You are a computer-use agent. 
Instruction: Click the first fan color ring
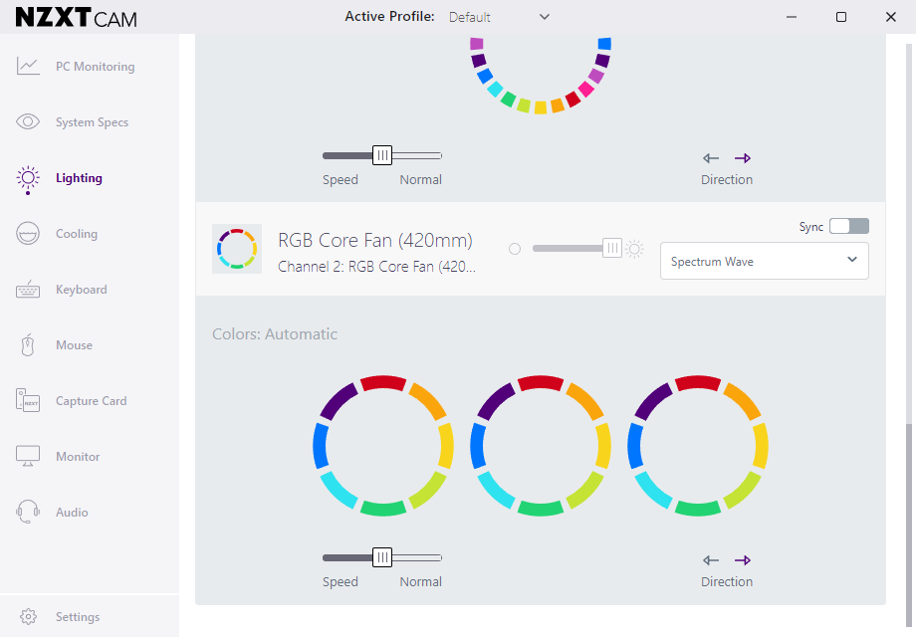click(x=383, y=446)
